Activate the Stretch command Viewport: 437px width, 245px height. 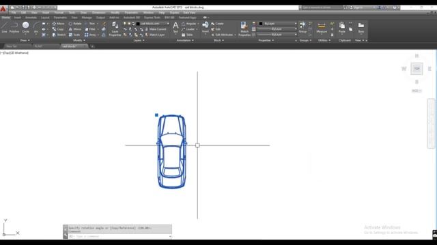pos(59,35)
